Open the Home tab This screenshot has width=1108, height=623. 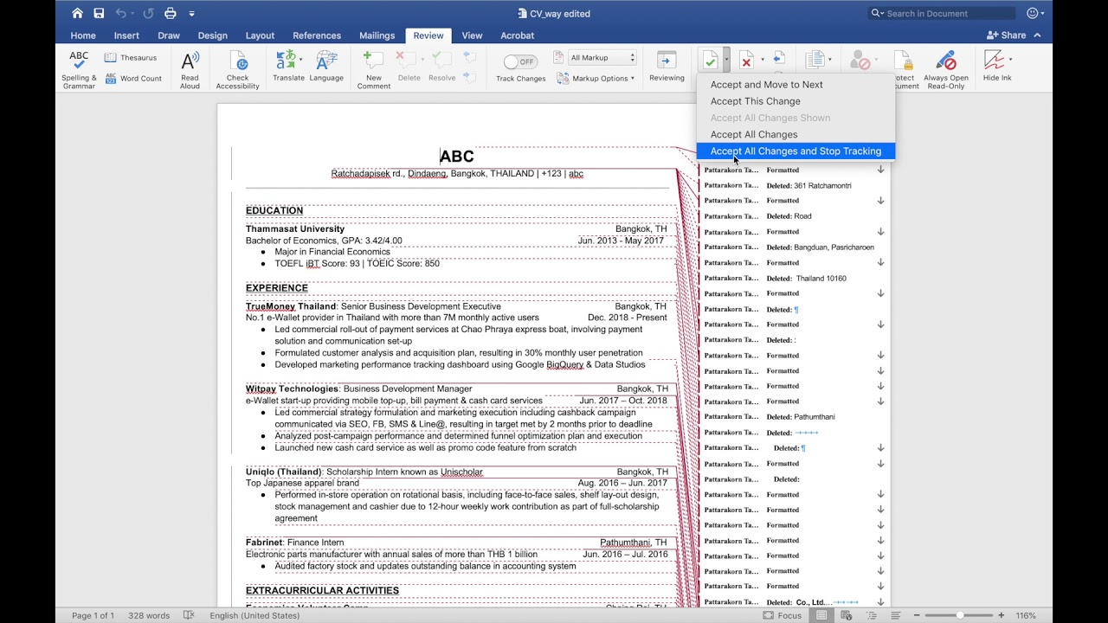click(x=83, y=35)
